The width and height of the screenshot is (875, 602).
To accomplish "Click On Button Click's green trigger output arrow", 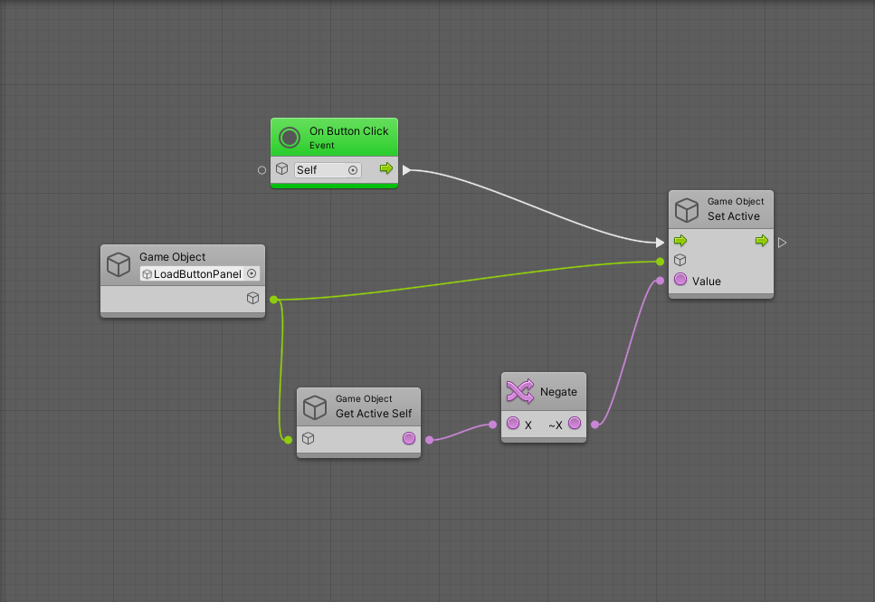I will (386, 168).
